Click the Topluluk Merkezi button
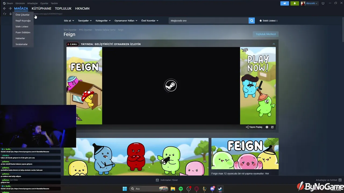 coord(266,34)
